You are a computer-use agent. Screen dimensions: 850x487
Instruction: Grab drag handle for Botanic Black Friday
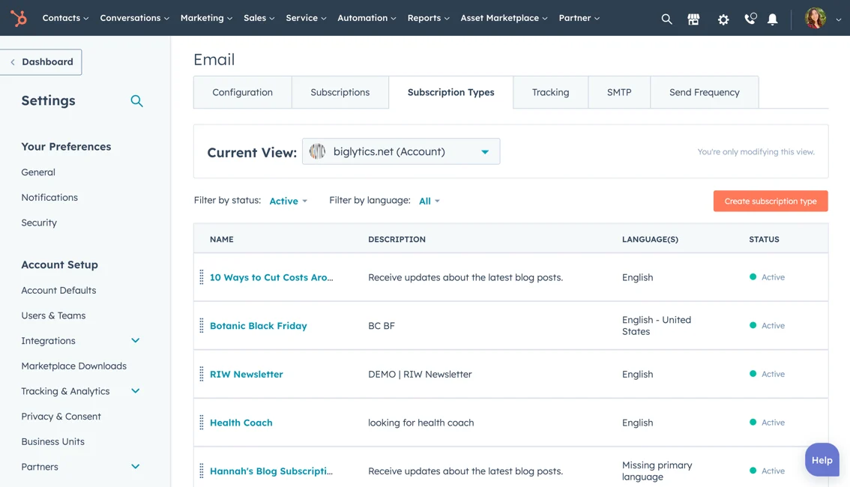pyautogui.click(x=202, y=326)
